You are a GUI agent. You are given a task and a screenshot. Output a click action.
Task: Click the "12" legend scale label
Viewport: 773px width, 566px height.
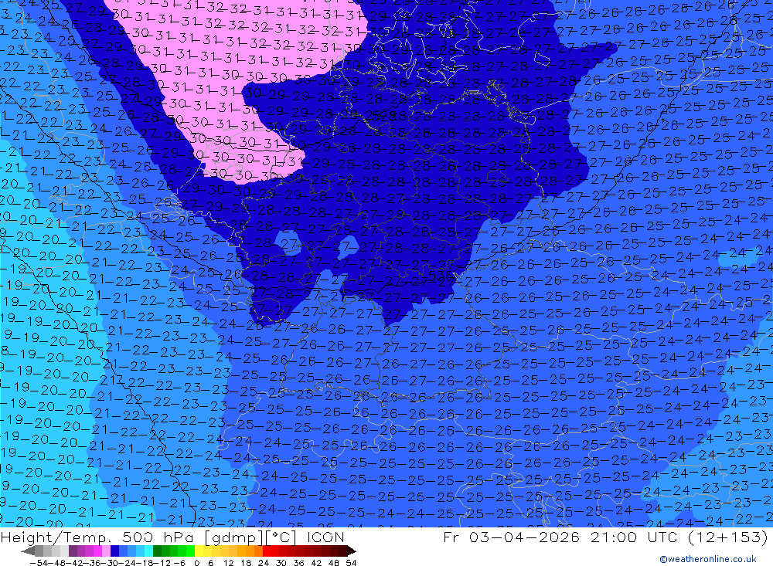click(228, 563)
